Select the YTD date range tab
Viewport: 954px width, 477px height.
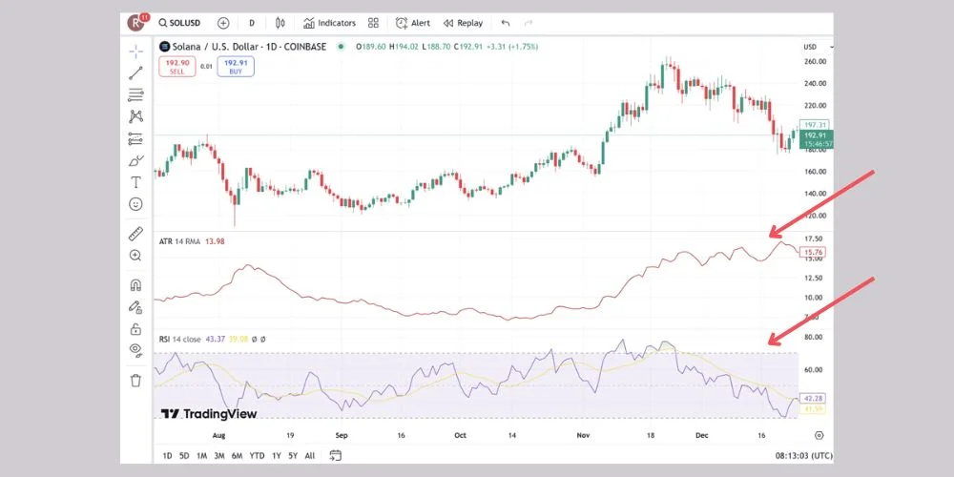point(258,455)
